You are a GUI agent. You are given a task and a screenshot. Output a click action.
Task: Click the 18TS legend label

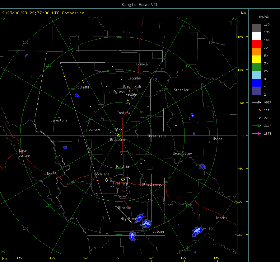[268, 133]
